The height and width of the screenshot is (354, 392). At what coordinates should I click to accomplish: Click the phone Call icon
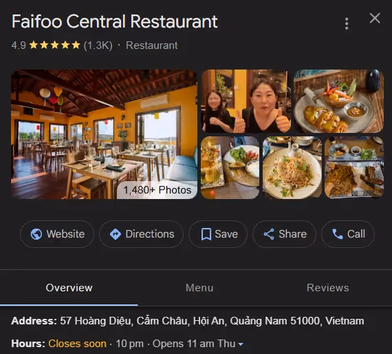[337, 234]
